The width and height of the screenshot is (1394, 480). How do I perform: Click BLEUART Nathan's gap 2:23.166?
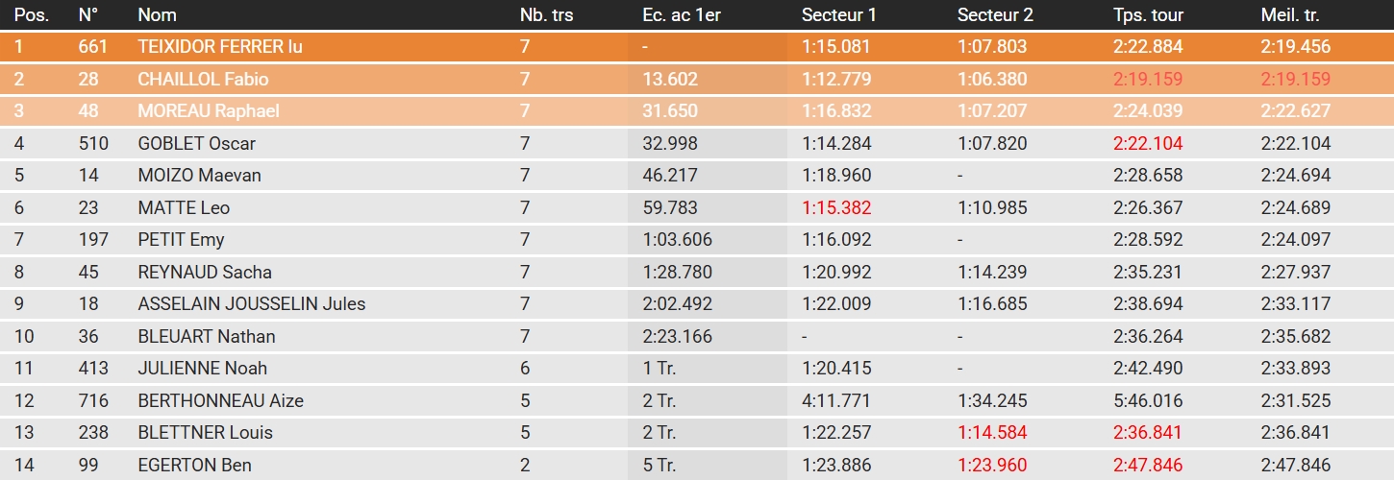point(677,336)
